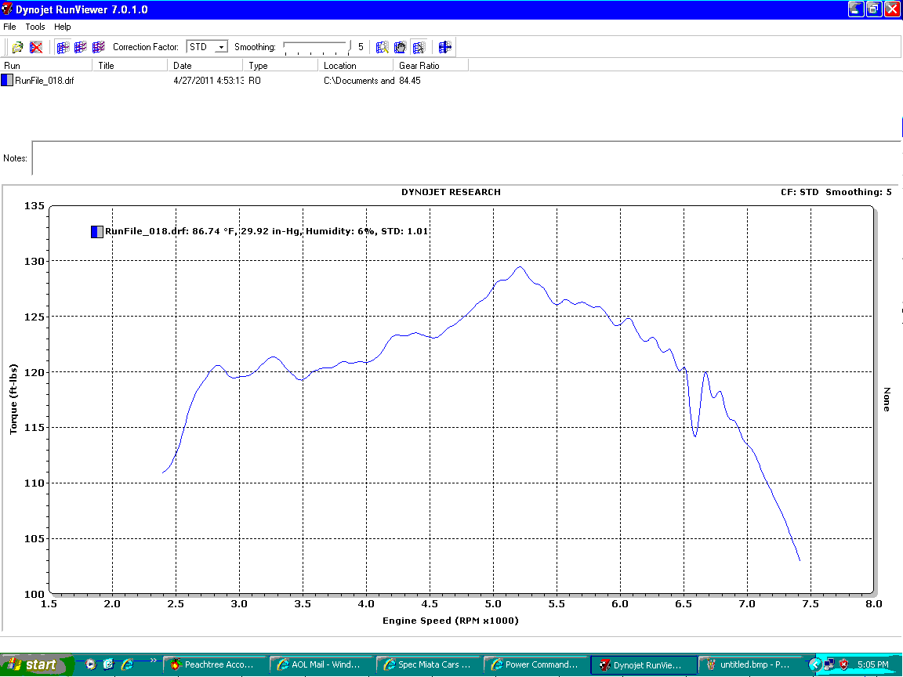Viewport: 903px width, 677px height.
Task: Sort by the Gear Ratio column header
Action: point(431,65)
